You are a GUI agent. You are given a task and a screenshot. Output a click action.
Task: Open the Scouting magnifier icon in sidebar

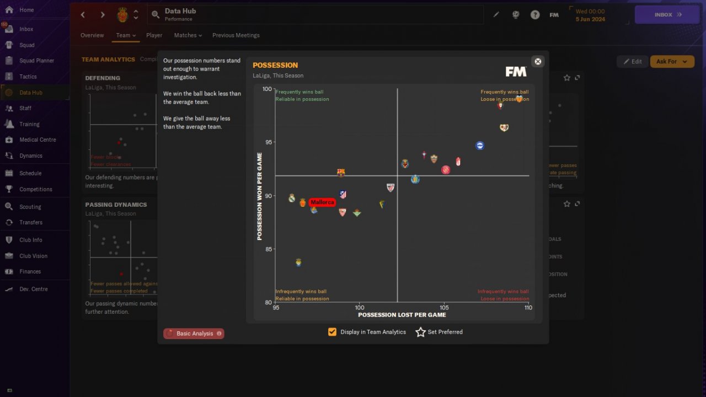click(9, 207)
